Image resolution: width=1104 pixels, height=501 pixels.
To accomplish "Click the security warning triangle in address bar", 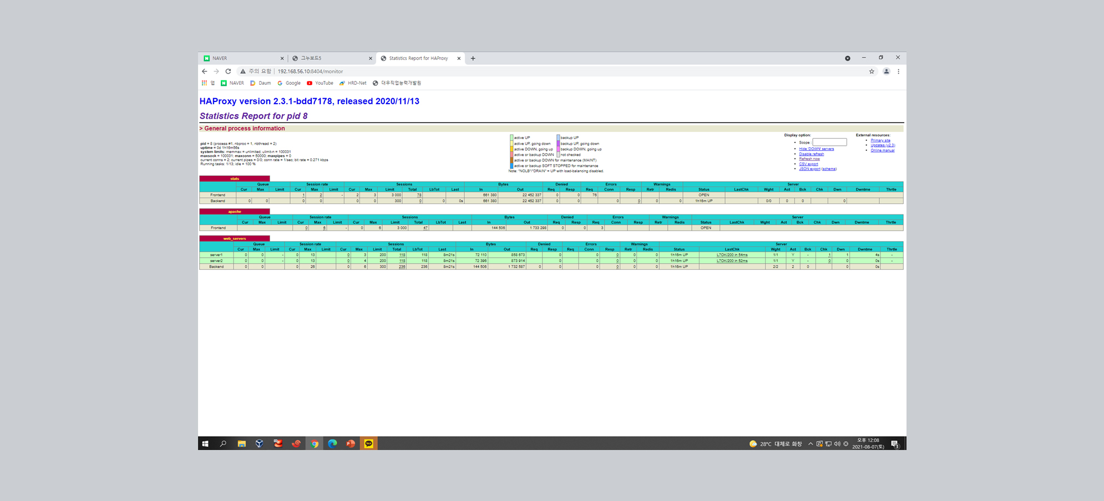I will 243,71.
